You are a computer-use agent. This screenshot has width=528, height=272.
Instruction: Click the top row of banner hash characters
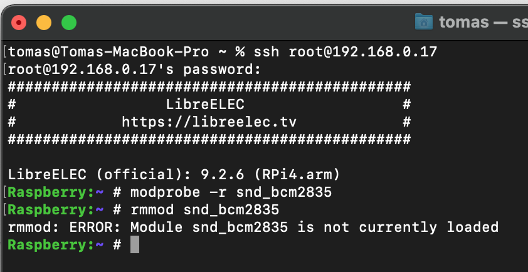(x=209, y=86)
